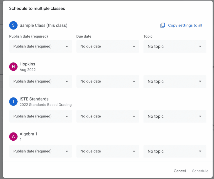Click the Cancel button
The image size is (214, 179).
[180, 171]
